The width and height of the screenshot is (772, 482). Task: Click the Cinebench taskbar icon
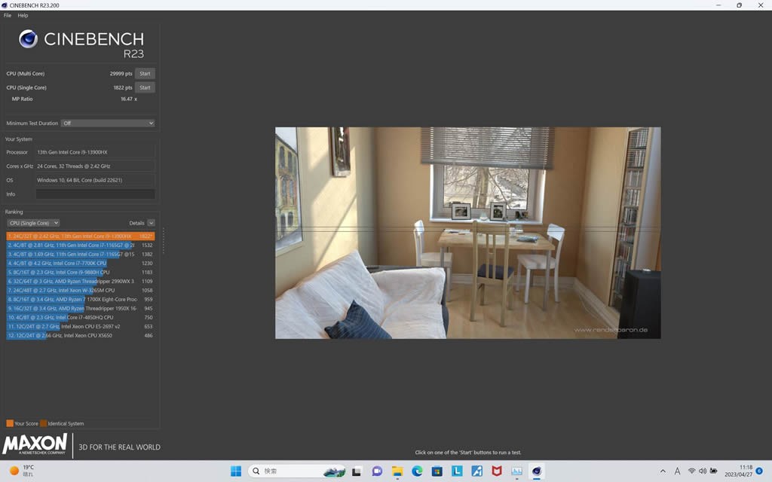(x=537, y=471)
